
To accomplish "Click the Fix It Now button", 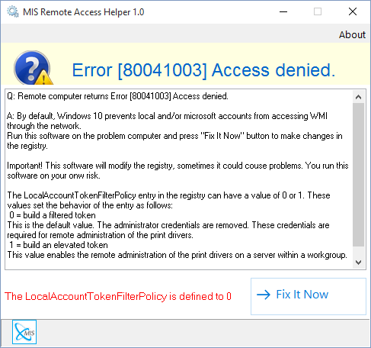I will click(x=309, y=296).
